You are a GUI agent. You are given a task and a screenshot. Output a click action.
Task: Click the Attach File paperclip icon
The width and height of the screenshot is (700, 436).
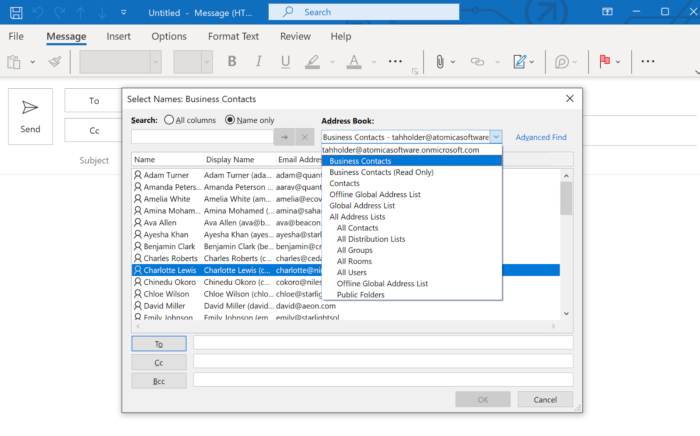pos(440,62)
